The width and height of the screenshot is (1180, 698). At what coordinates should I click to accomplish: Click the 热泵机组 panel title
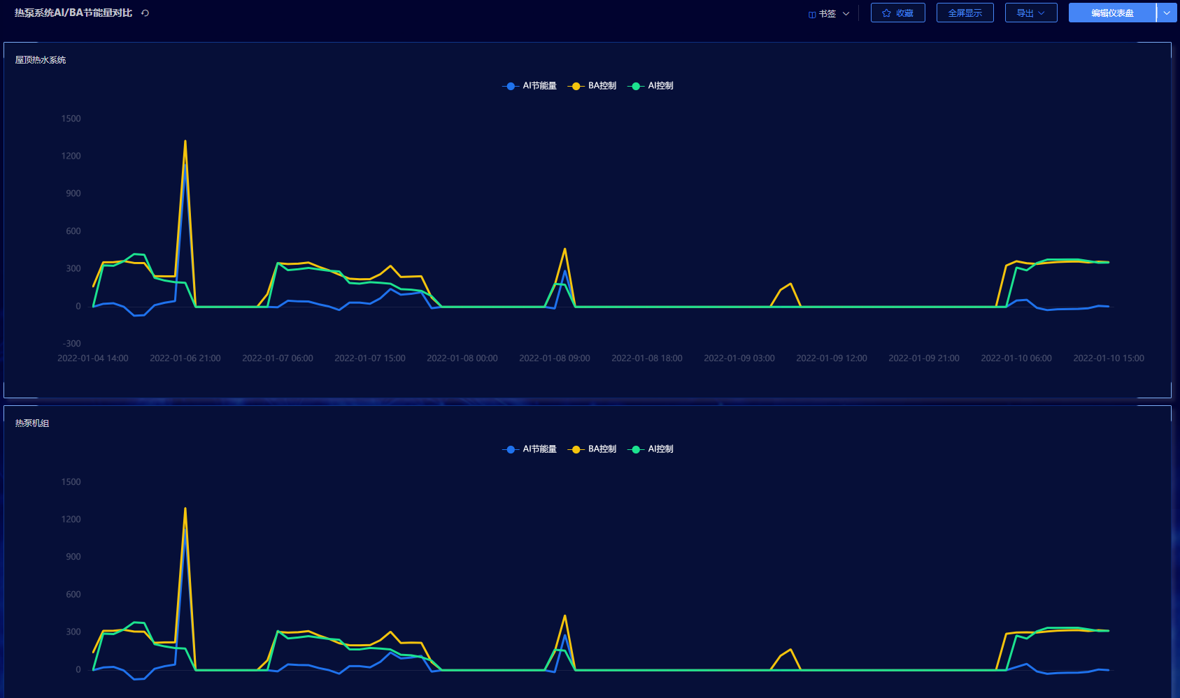click(x=32, y=423)
